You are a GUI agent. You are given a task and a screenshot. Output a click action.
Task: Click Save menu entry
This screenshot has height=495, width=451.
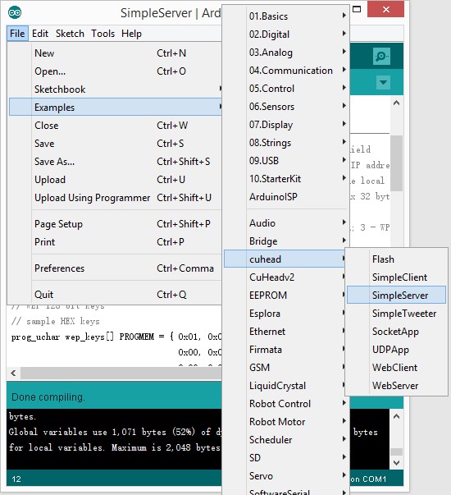115,144
